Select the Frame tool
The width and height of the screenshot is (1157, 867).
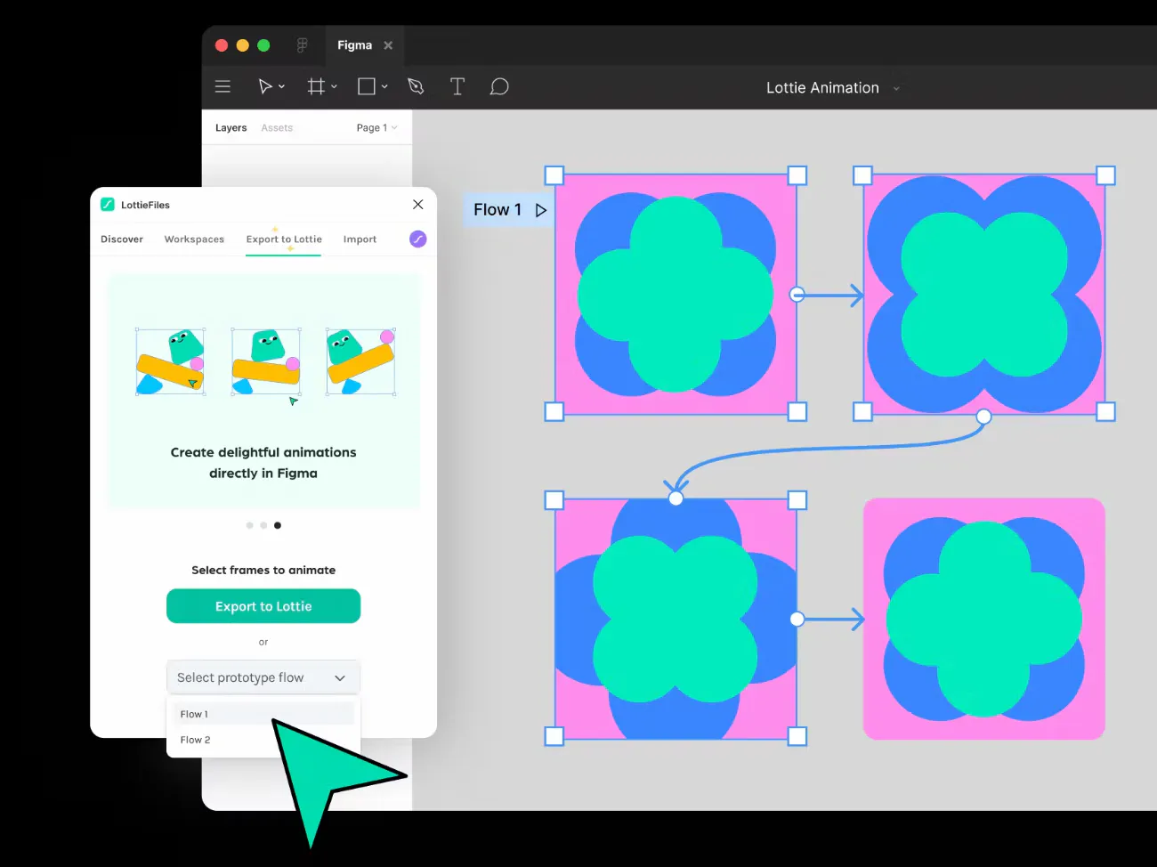click(316, 86)
